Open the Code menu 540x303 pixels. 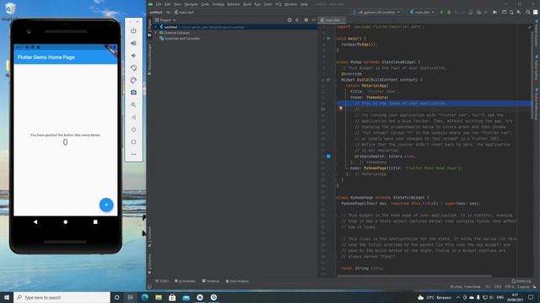coord(205,4)
